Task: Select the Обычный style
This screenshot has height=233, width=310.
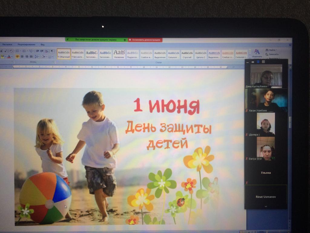Action: [x=64, y=54]
